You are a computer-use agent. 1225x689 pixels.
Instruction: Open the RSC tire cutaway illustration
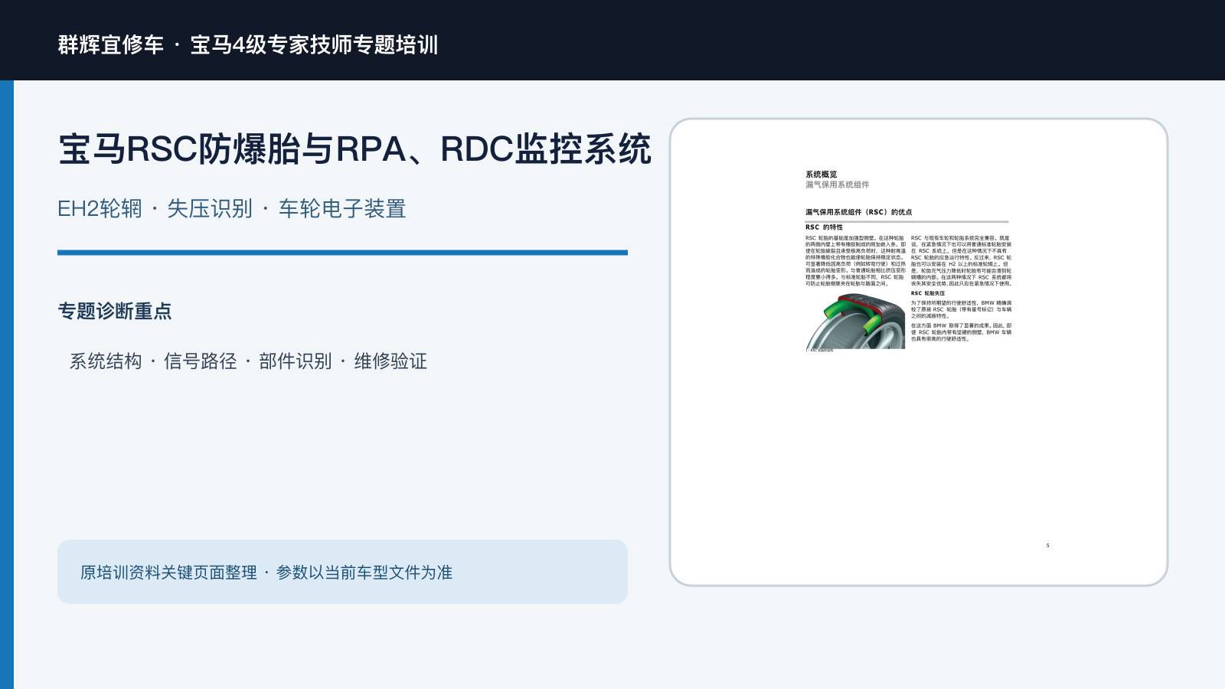(x=855, y=322)
